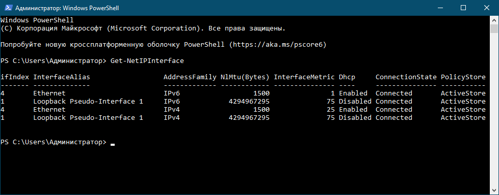The height and width of the screenshot is (195, 499).
Task: Click Loopback Pseudo-Interface 1 in IPv4 row
Action: 88,118
